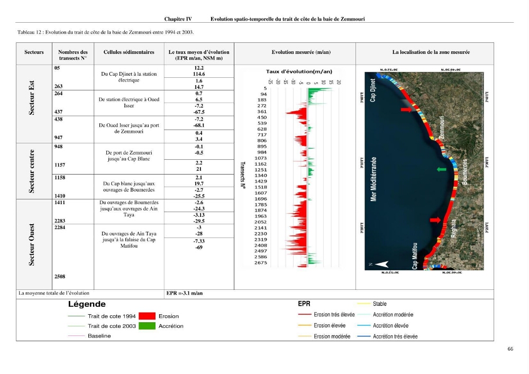Click transect number '947'
Screen dimensions: 529x374
tap(58, 137)
